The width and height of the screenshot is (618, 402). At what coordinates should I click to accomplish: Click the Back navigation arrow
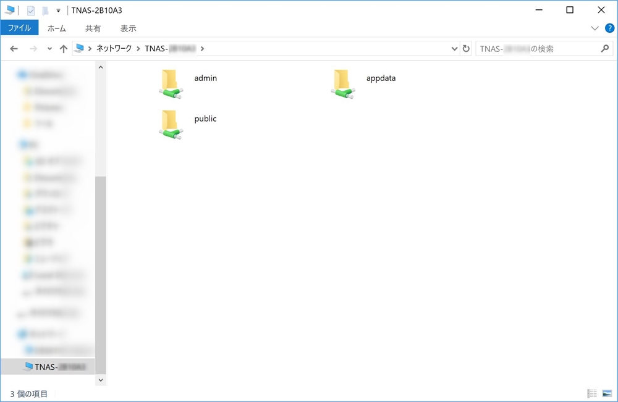tap(14, 49)
